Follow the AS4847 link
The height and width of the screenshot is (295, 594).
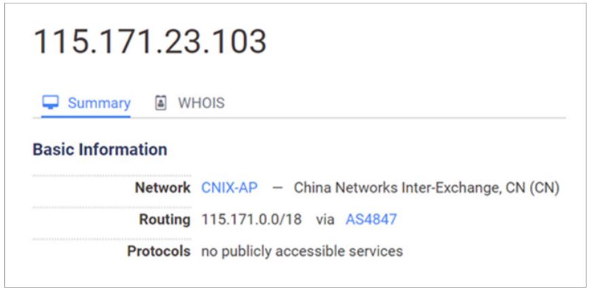pos(371,220)
